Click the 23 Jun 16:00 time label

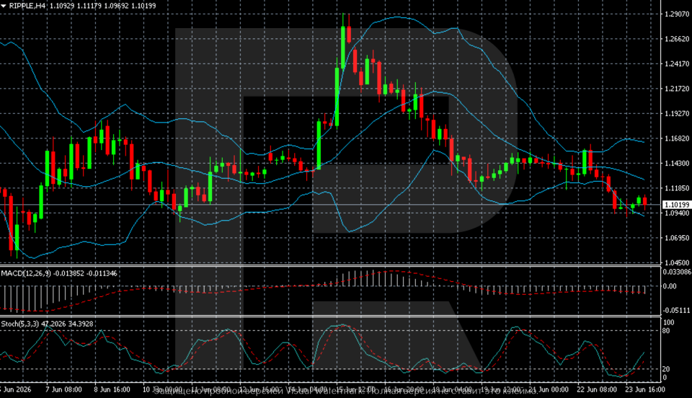pos(645,389)
